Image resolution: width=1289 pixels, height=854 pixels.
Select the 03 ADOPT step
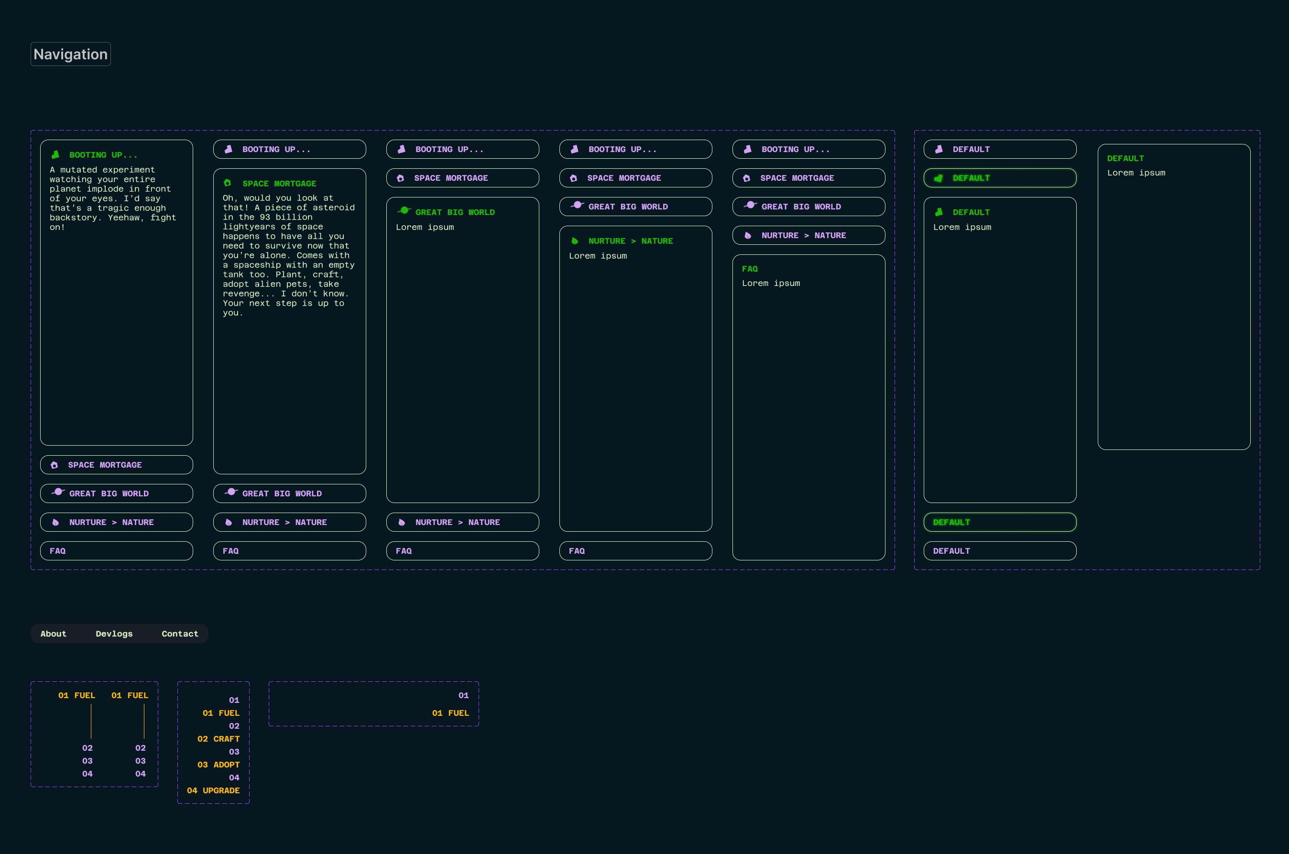218,765
